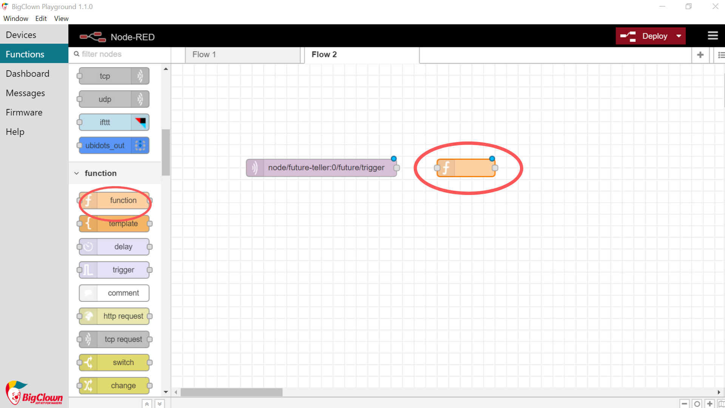Open the View menu
The height and width of the screenshot is (408, 725).
tap(61, 19)
